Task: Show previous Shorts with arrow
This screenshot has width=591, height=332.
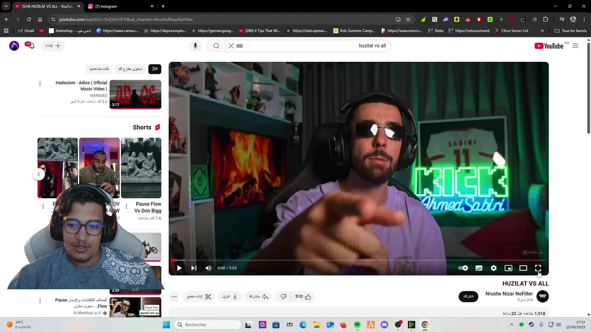Action: (x=39, y=174)
